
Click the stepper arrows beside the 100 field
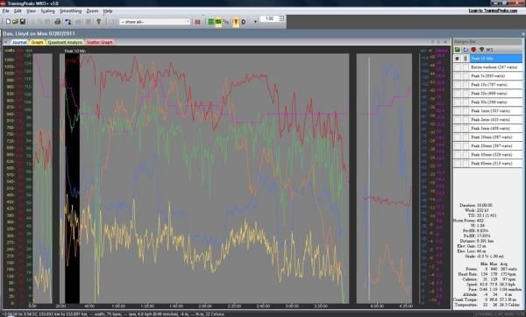click(281, 18)
